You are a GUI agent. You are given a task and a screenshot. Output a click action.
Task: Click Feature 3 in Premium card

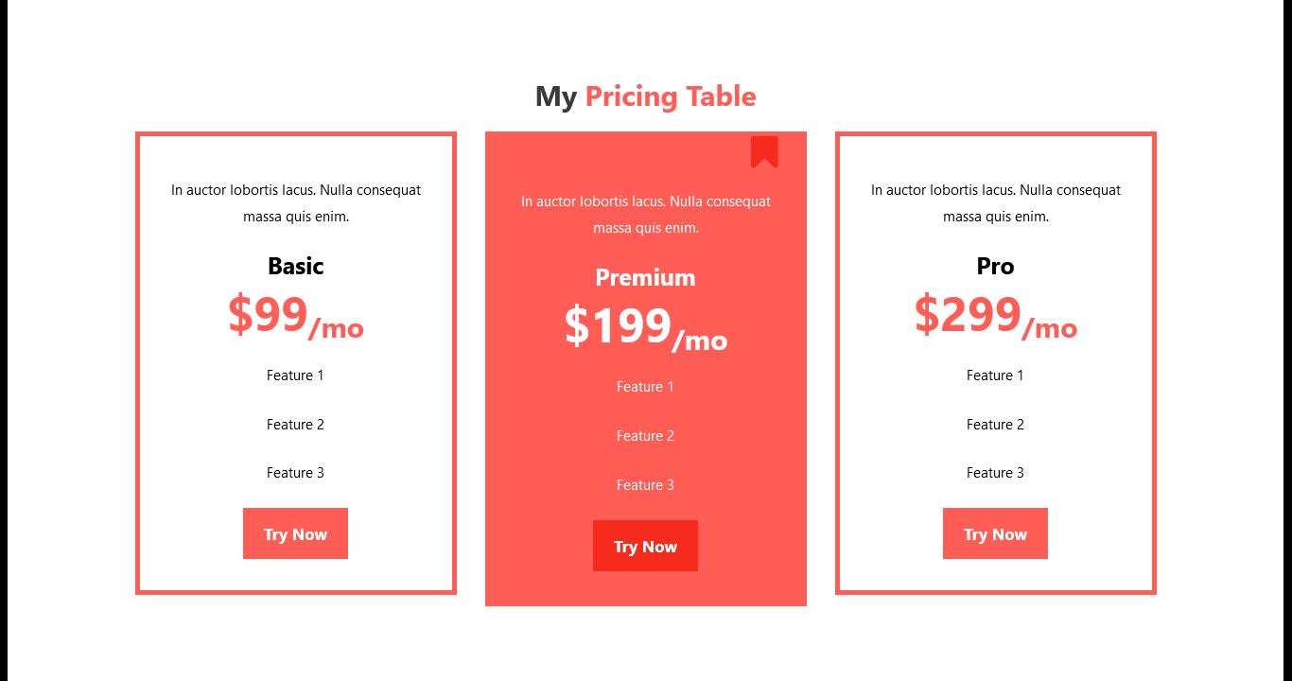click(x=645, y=485)
